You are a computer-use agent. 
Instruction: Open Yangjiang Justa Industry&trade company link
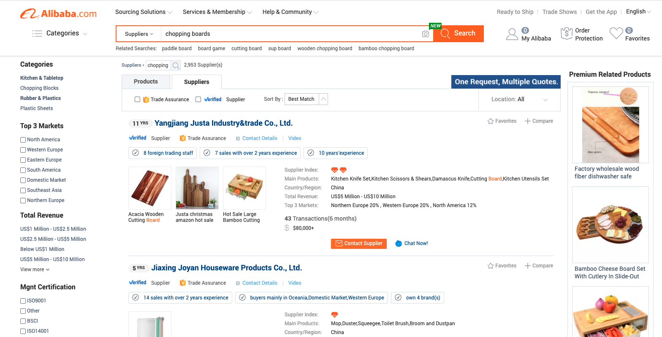coord(223,123)
